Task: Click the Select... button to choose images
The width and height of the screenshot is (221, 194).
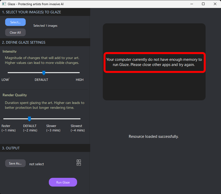Action: pyautogui.click(x=15, y=22)
